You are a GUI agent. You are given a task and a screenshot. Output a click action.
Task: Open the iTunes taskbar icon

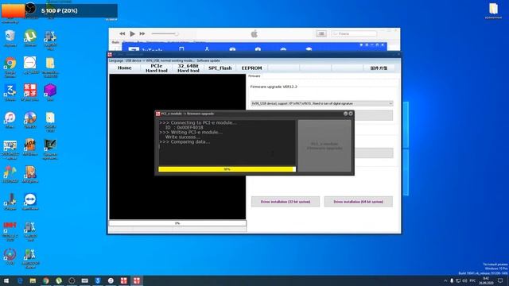pyautogui.click(x=111, y=280)
